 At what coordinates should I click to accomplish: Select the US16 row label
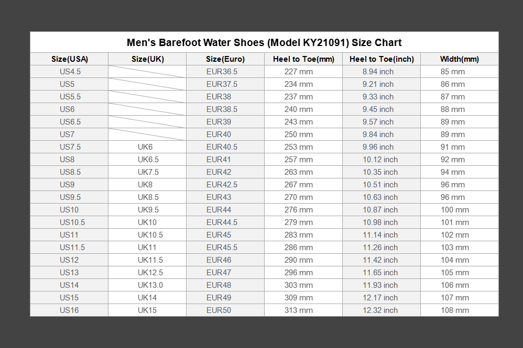point(69,310)
